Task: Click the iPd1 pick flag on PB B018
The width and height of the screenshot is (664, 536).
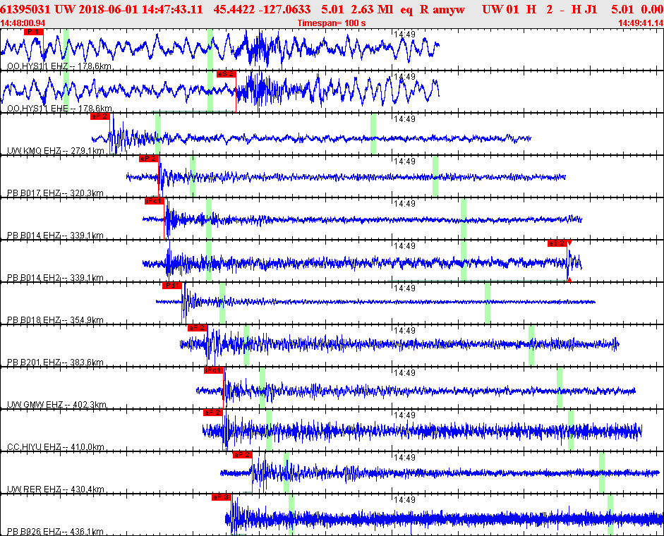Action: pos(172,286)
